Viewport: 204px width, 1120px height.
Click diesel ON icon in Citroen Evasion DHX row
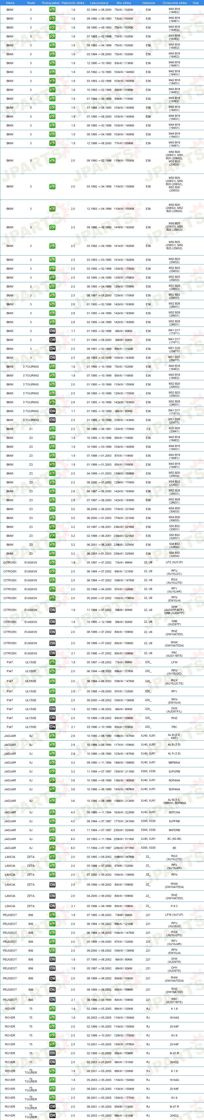tap(52, 610)
